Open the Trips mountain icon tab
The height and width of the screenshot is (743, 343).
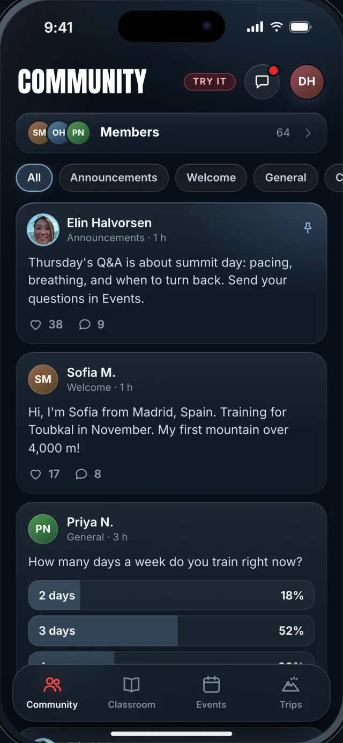(x=290, y=693)
